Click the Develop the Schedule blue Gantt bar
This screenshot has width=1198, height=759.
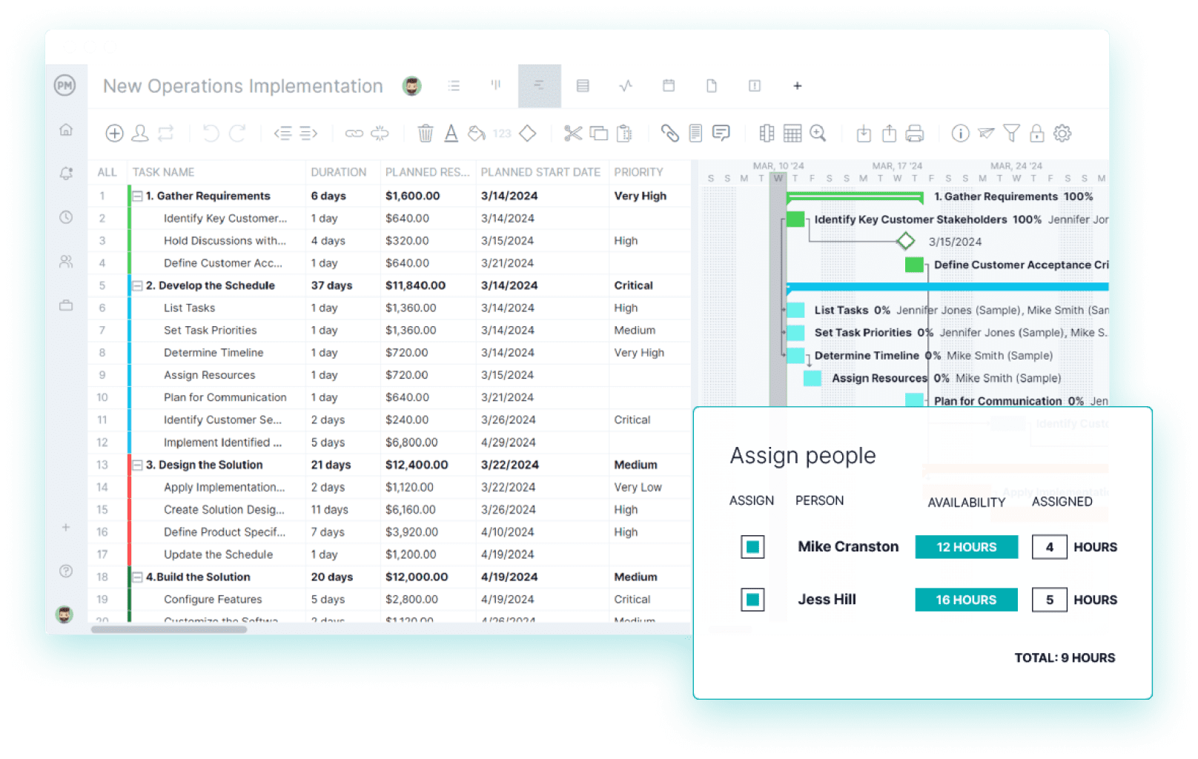[947, 287]
